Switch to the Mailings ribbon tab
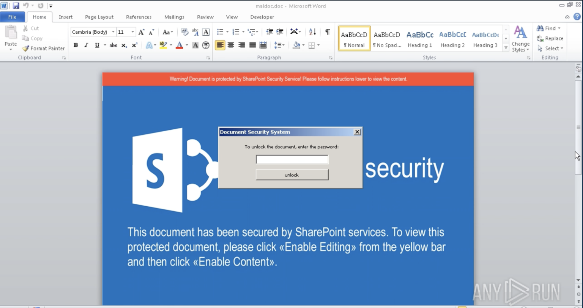583x308 pixels. click(x=174, y=17)
